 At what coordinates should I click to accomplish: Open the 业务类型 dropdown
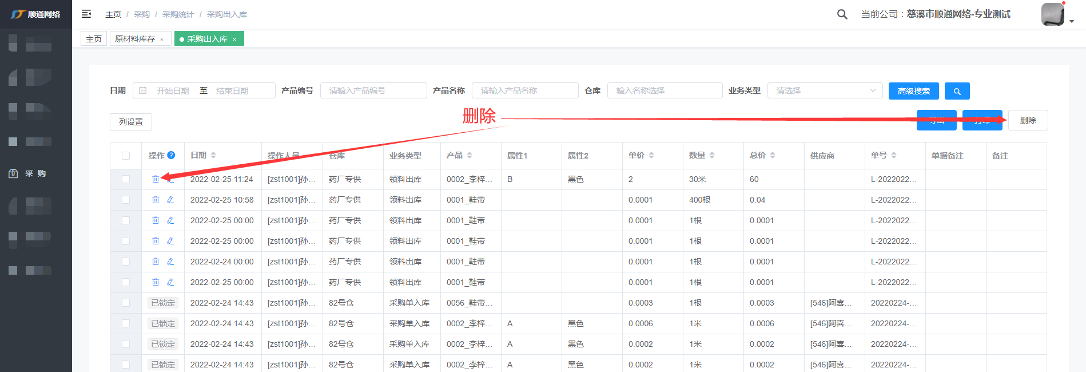825,90
